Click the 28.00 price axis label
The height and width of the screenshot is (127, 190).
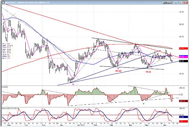point(181,24)
